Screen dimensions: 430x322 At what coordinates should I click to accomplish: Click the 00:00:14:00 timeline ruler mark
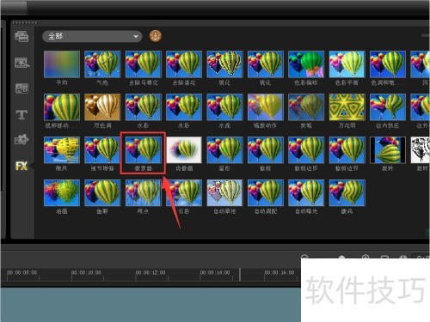point(215,272)
